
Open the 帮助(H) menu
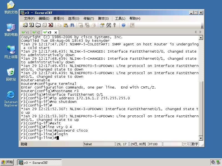(x=135, y=19)
